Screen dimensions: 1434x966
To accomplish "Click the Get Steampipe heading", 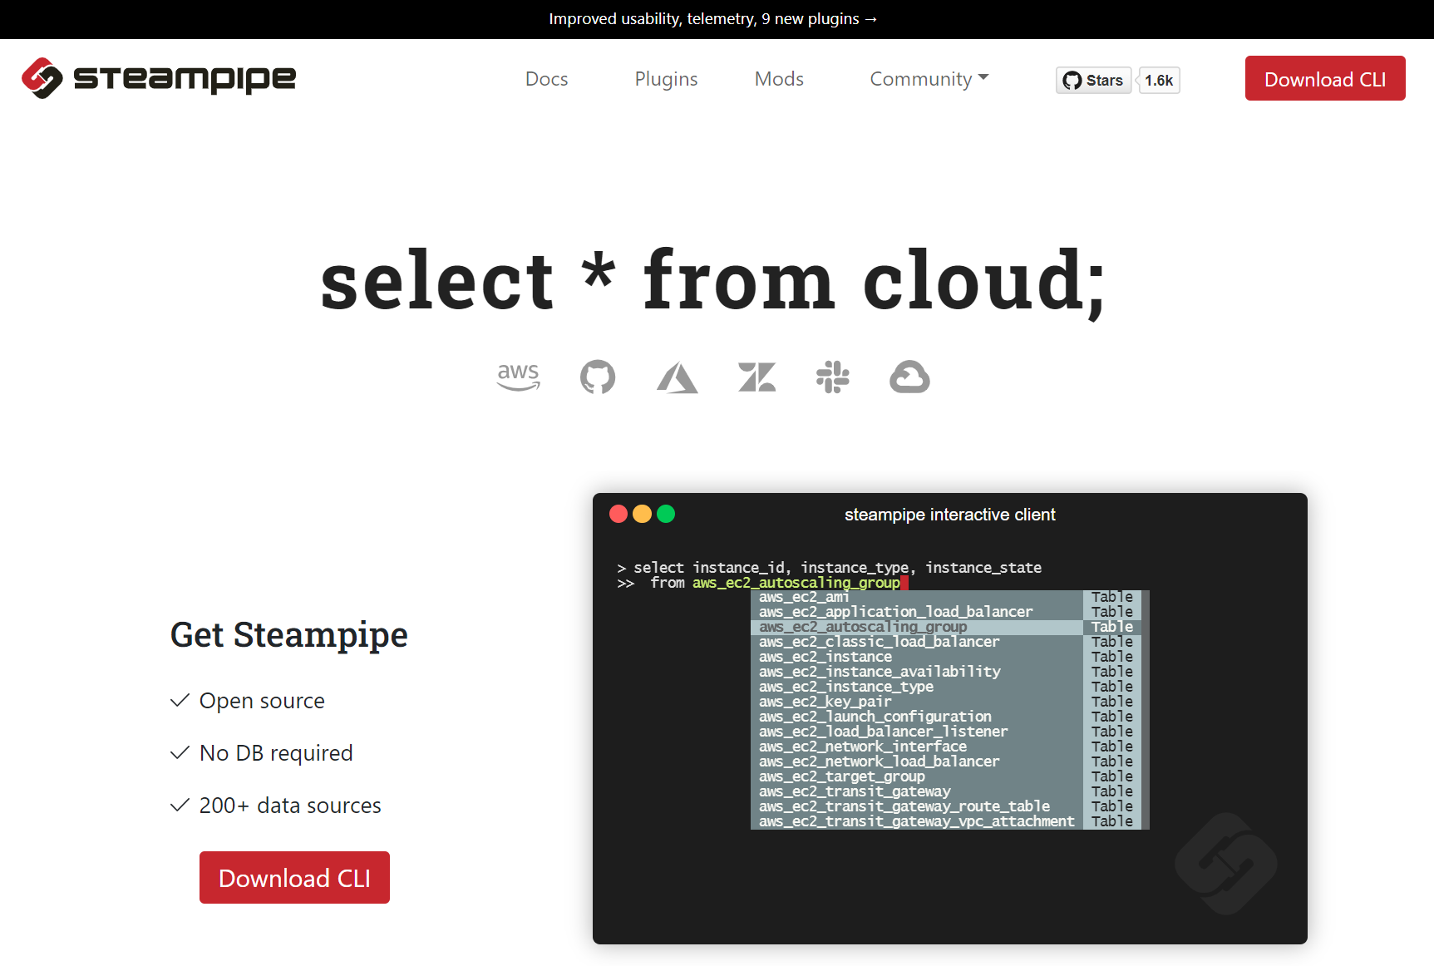I will [x=289, y=635].
